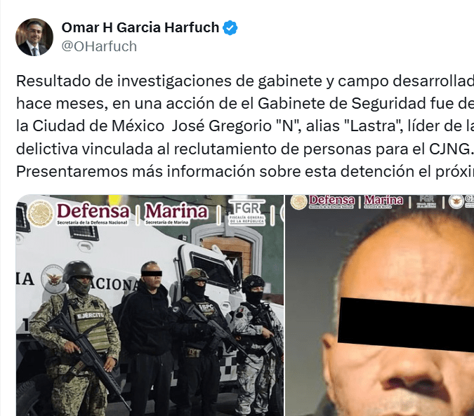Click the Marina logo in left photo

176,214
